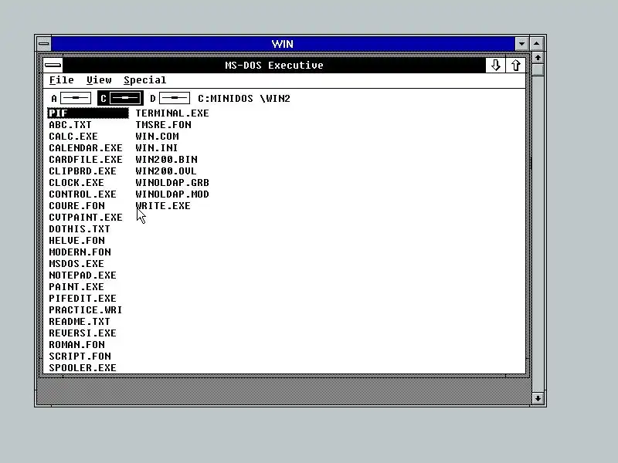Image resolution: width=618 pixels, height=463 pixels.
Task: Click the WIN window scrollbar up arrow
Action: pos(538,58)
